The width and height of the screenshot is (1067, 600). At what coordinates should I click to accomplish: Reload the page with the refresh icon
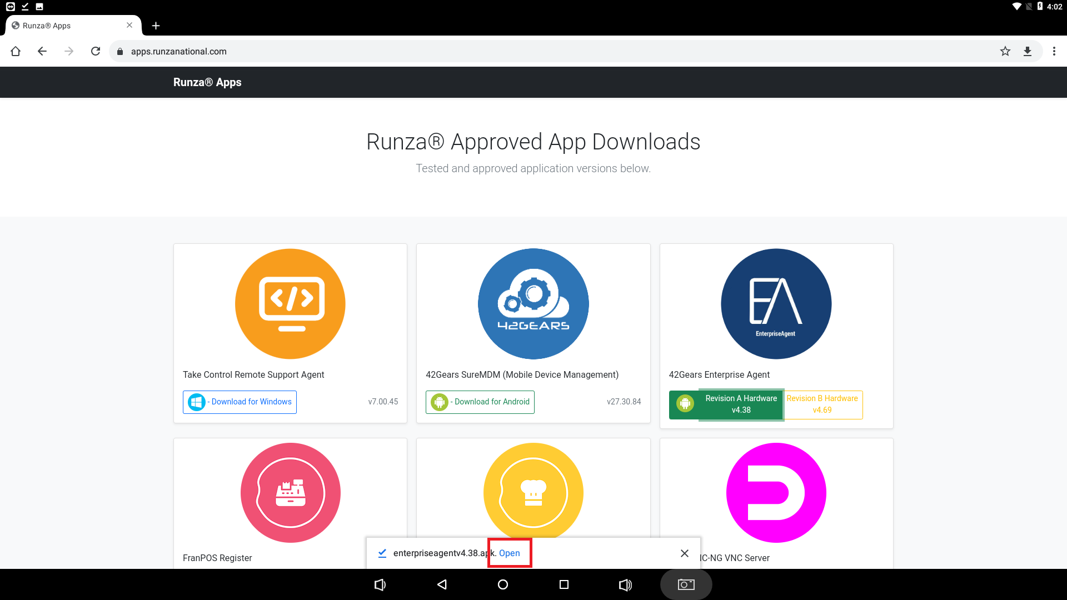tap(96, 51)
